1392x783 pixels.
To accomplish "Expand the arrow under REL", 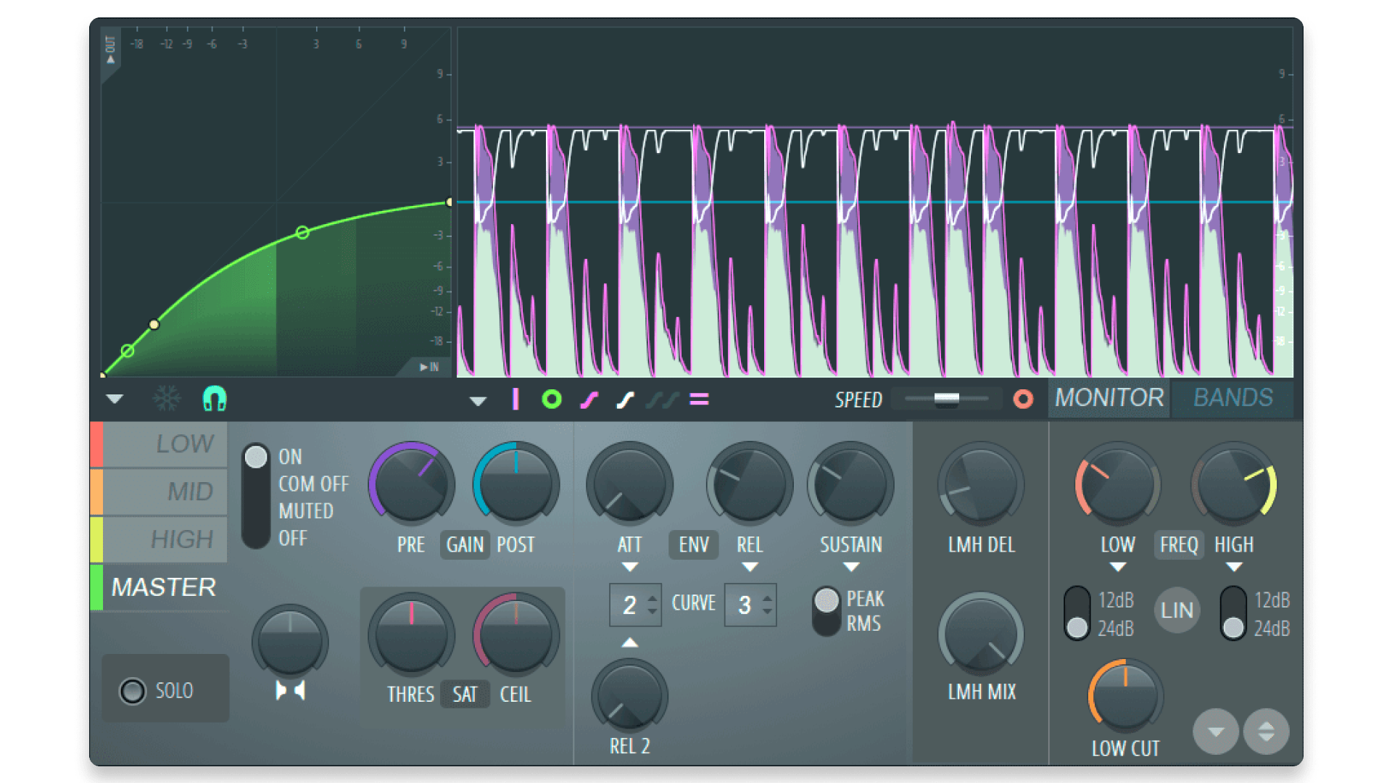I will pos(750,567).
